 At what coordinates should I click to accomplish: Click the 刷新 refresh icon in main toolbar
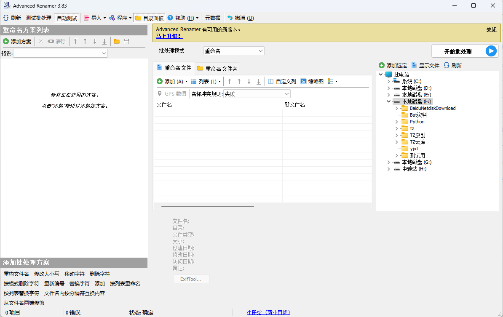(x=6, y=18)
